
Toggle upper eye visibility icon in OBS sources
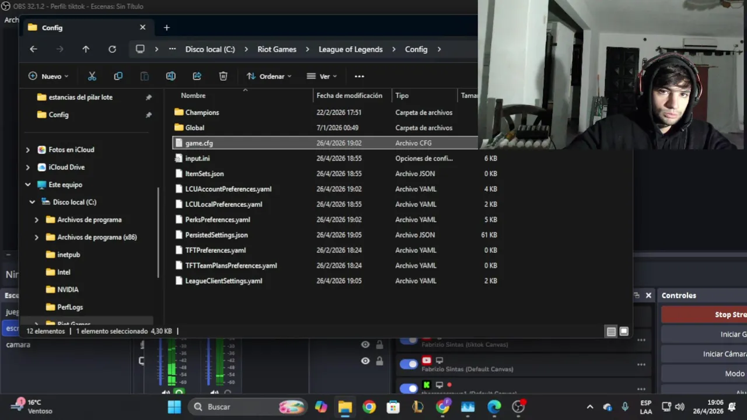pyautogui.click(x=365, y=345)
